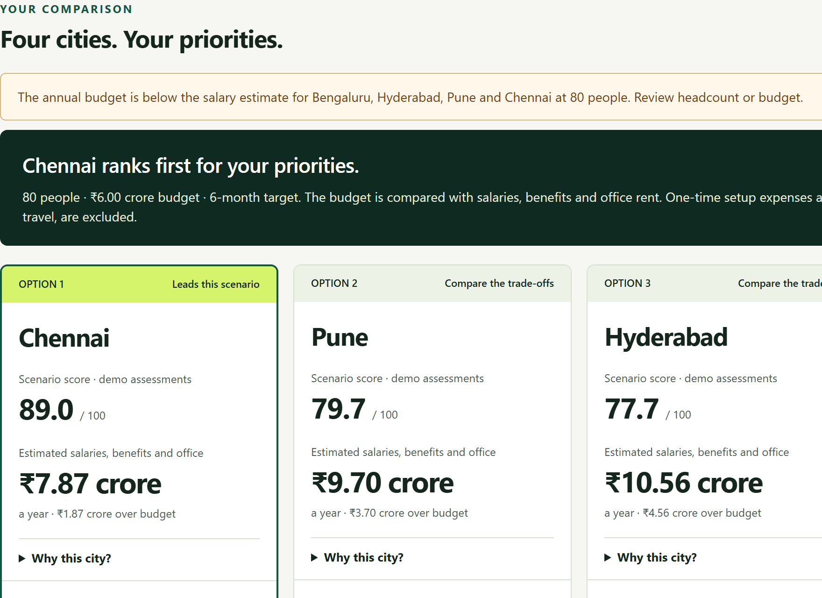Image resolution: width=822 pixels, height=598 pixels.
Task: Click the disclosure triangle in the Pune card
Action: point(314,557)
